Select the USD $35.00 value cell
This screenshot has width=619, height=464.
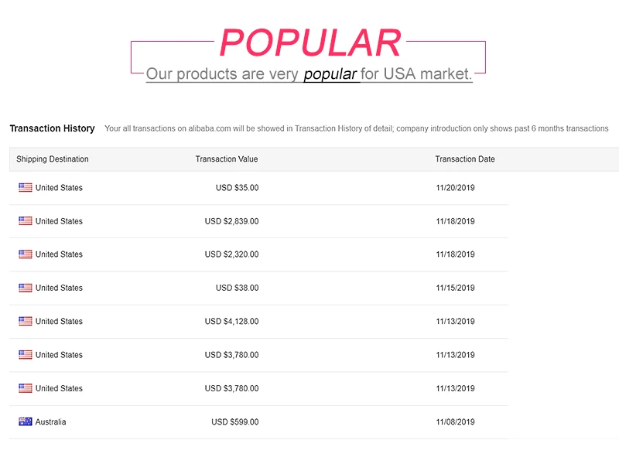point(238,188)
